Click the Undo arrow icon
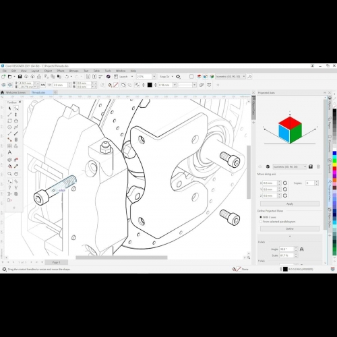 click(67, 77)
